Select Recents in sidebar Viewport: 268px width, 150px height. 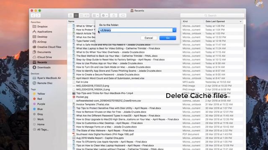click(48, 62)
